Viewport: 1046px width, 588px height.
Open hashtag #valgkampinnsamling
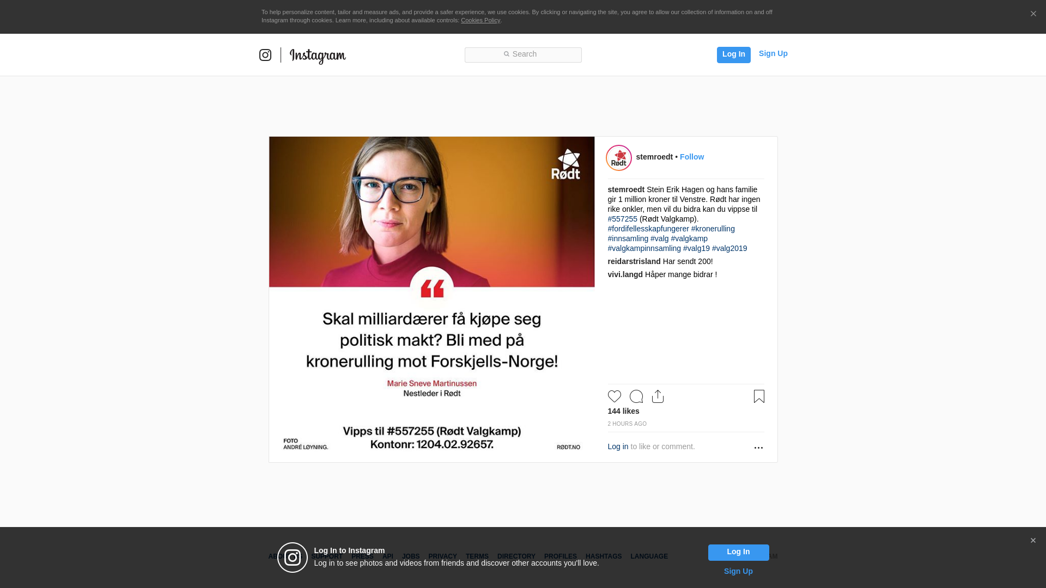point(644,248)
